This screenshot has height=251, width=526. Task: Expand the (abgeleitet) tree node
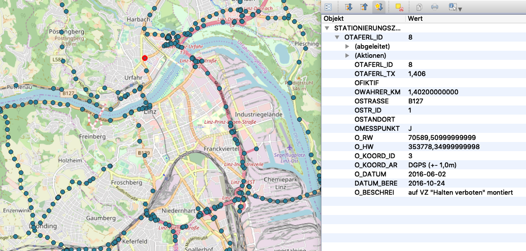[x=347, y=46]
